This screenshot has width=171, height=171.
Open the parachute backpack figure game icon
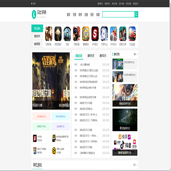(67, 34)
